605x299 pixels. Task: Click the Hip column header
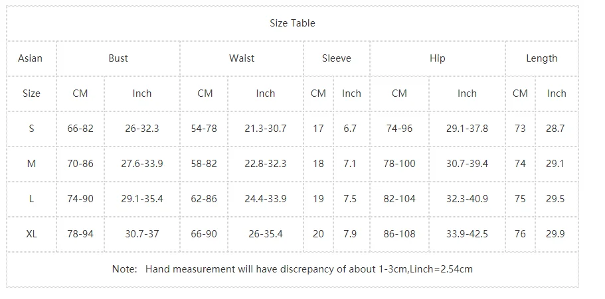coord(438,58)
